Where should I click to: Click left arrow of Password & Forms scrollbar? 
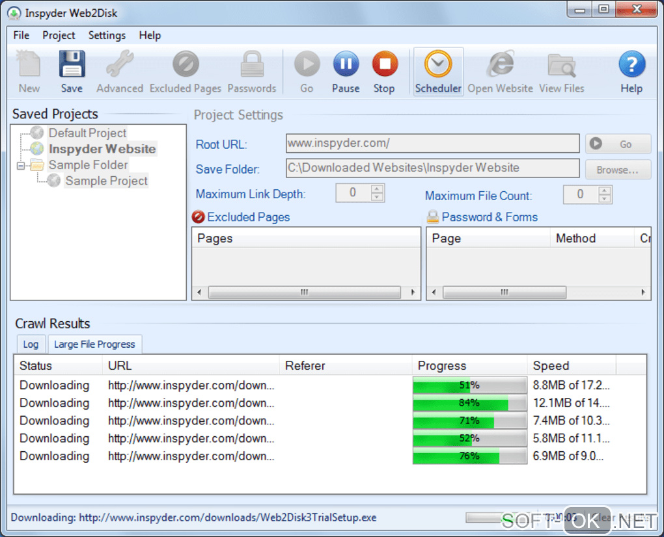click(x=433, y=292)
